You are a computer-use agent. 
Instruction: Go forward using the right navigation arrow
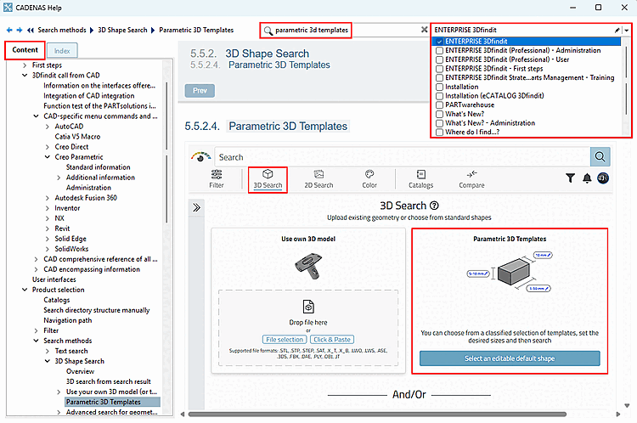click(x=19, y=30)
